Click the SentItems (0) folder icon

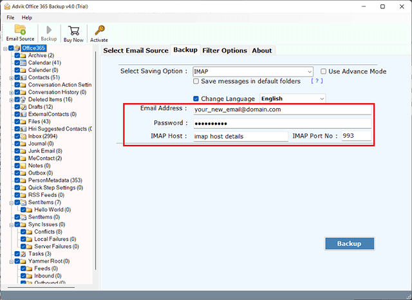(x=23, y=217)
